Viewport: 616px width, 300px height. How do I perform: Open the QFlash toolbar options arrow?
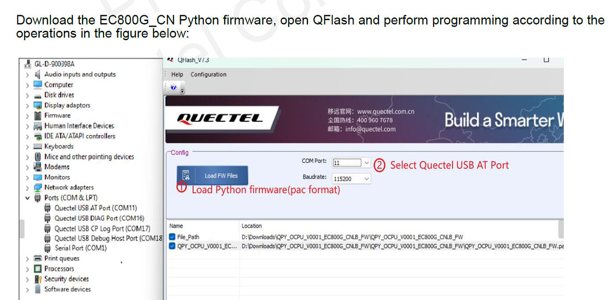click(x=182, y=91)
